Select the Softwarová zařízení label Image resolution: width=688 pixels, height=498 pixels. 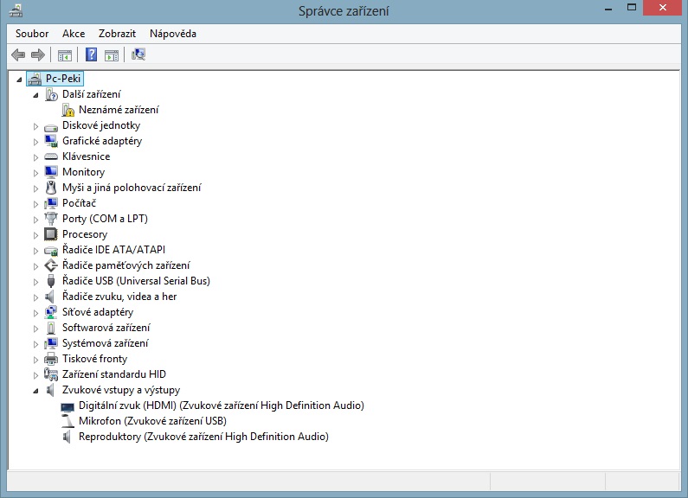[106, 328]
